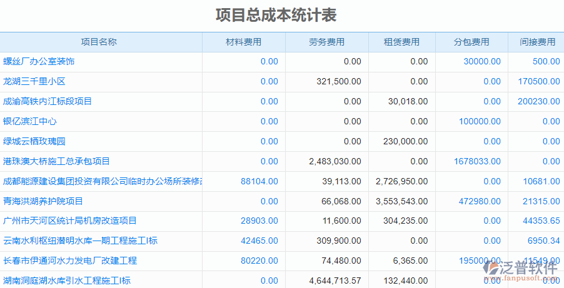Click the 1678033.00 subcontract cost link
The height and width of the screenshot is (288, 564).
[477, 161]
